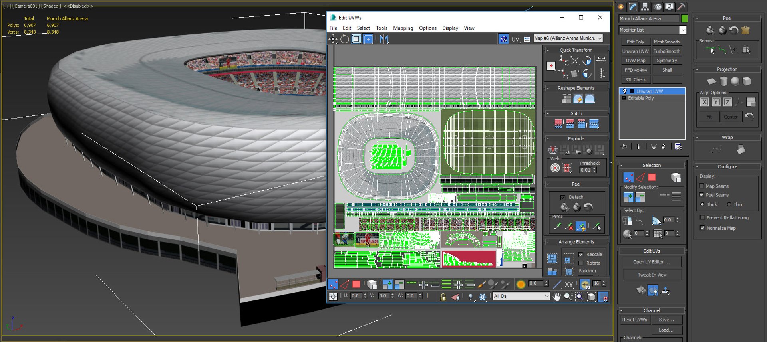Image resolution: width=767 pixels, height=342 pixels.
Task: Select the Move Selected Subobject tool in UV editor
Action: (x=333, y=39)
